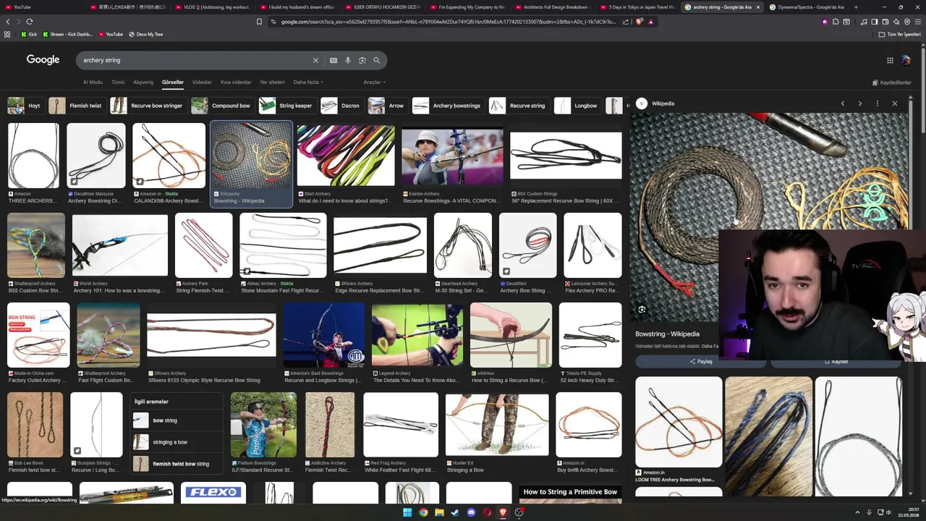Click the archery string search field
926x521 pixels.
point(195,60)
